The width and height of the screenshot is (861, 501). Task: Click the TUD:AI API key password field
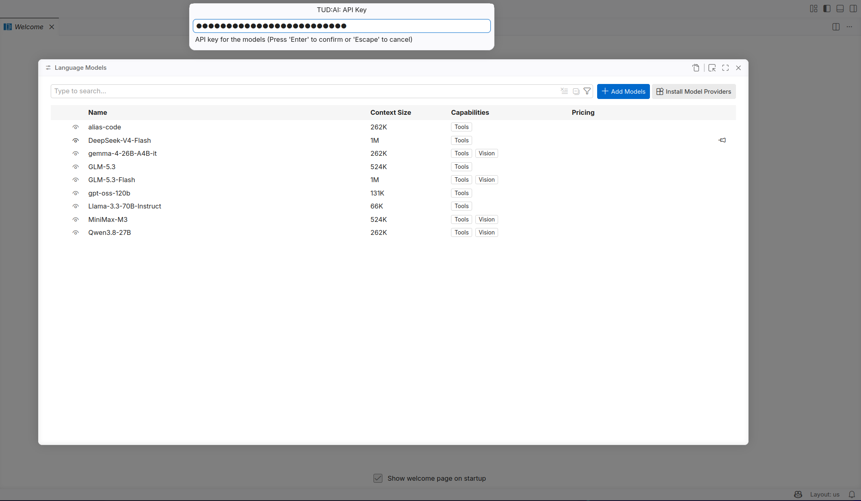[x=341, y=26]
